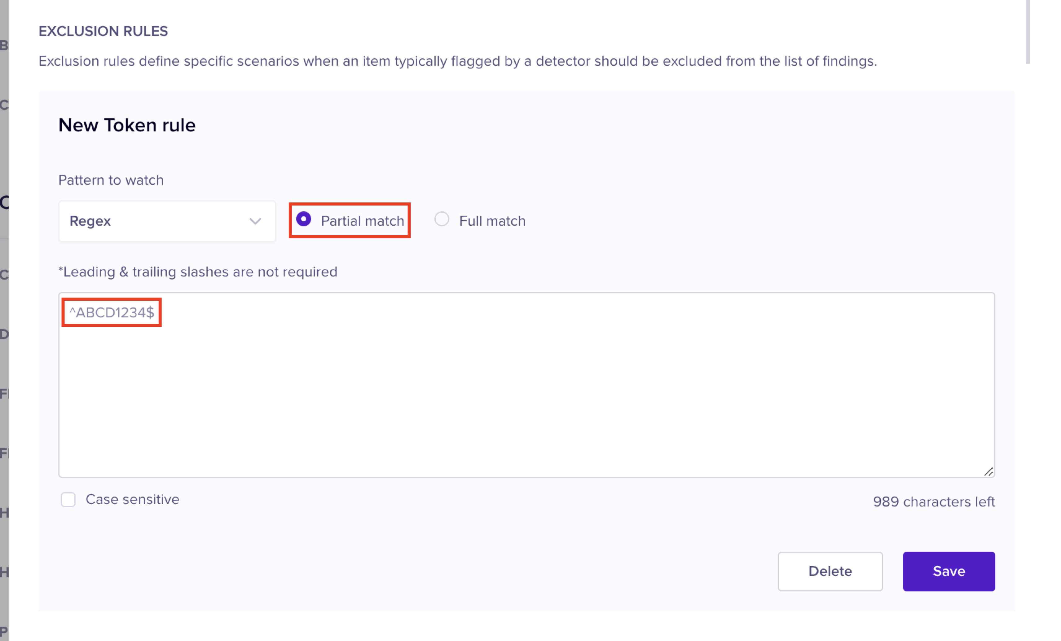Select the Full match radio button
This screenshot has height=641, width=1061.
point(441,219)
